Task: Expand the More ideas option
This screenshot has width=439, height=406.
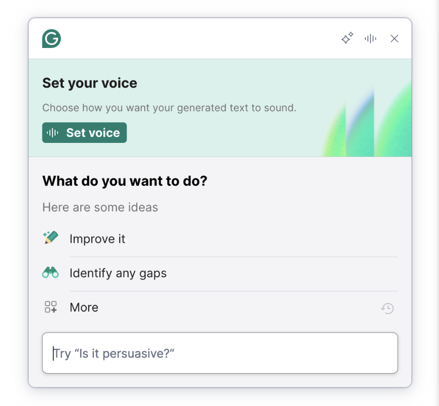Action: pyautogui.click(x=84, y=308)
